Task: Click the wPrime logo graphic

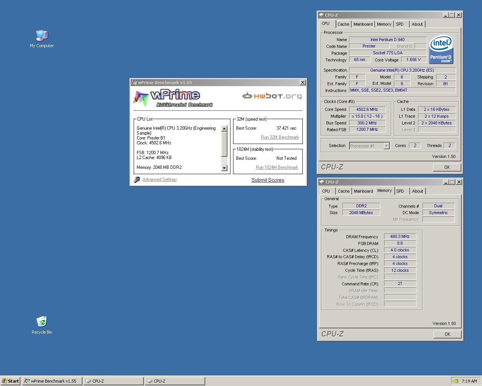Action: (173, 98)
